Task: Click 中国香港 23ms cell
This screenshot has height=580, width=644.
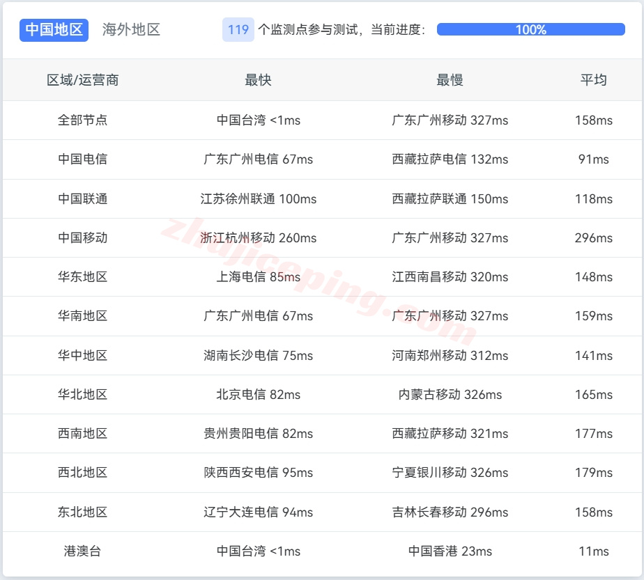Action: coord(450,551)
